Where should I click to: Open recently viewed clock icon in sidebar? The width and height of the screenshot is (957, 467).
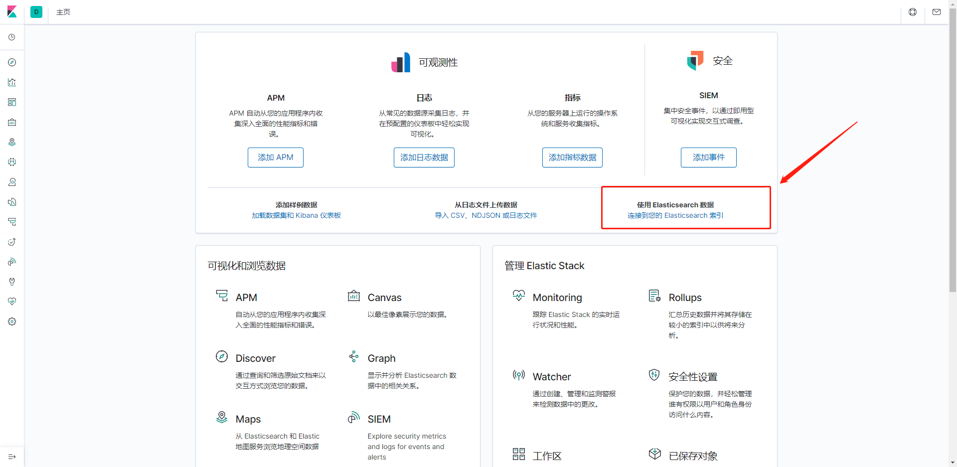coord(12,37)
